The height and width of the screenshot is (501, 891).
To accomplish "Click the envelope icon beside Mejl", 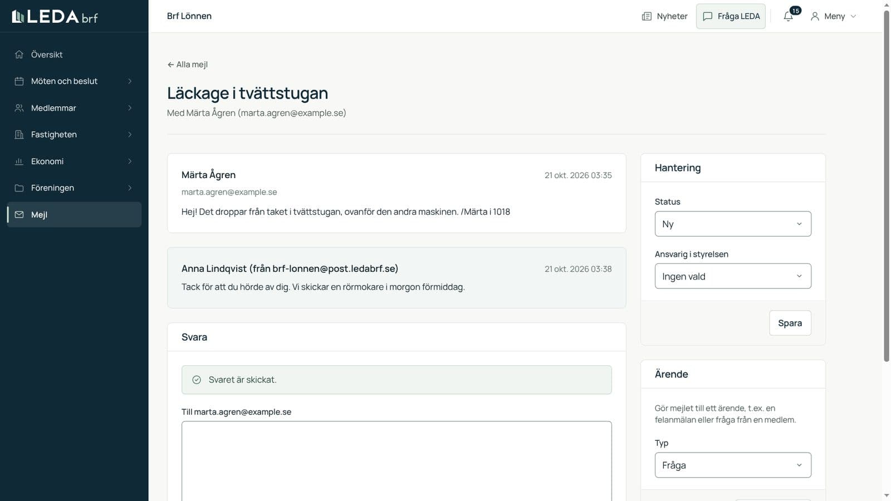I will click(19, 215).
